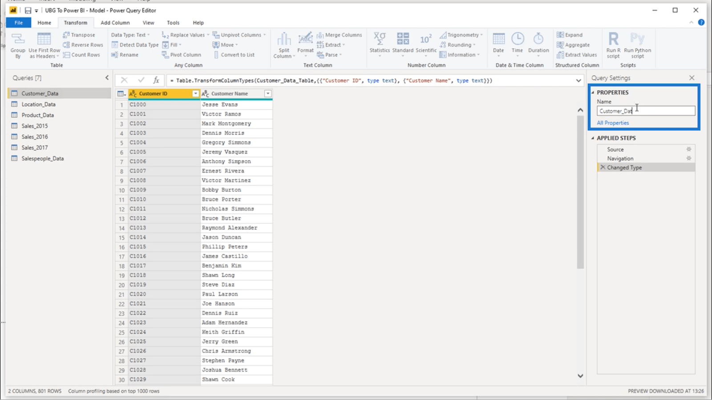The image size is (712, 400).
Task: Switch to the Add Column tab
Action: pyautogui.click(x=115, y=23)
